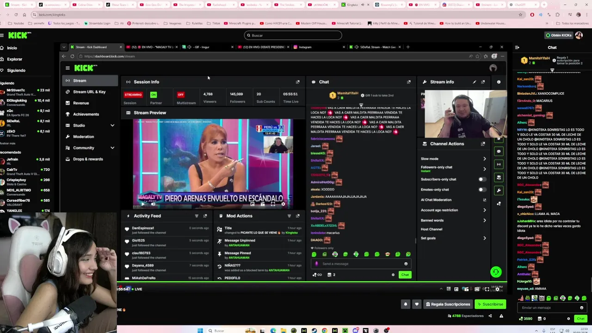The image size is (592, 333).
Task: Open Moderation in dashboard menu
Action: click(x=90, y=136)
